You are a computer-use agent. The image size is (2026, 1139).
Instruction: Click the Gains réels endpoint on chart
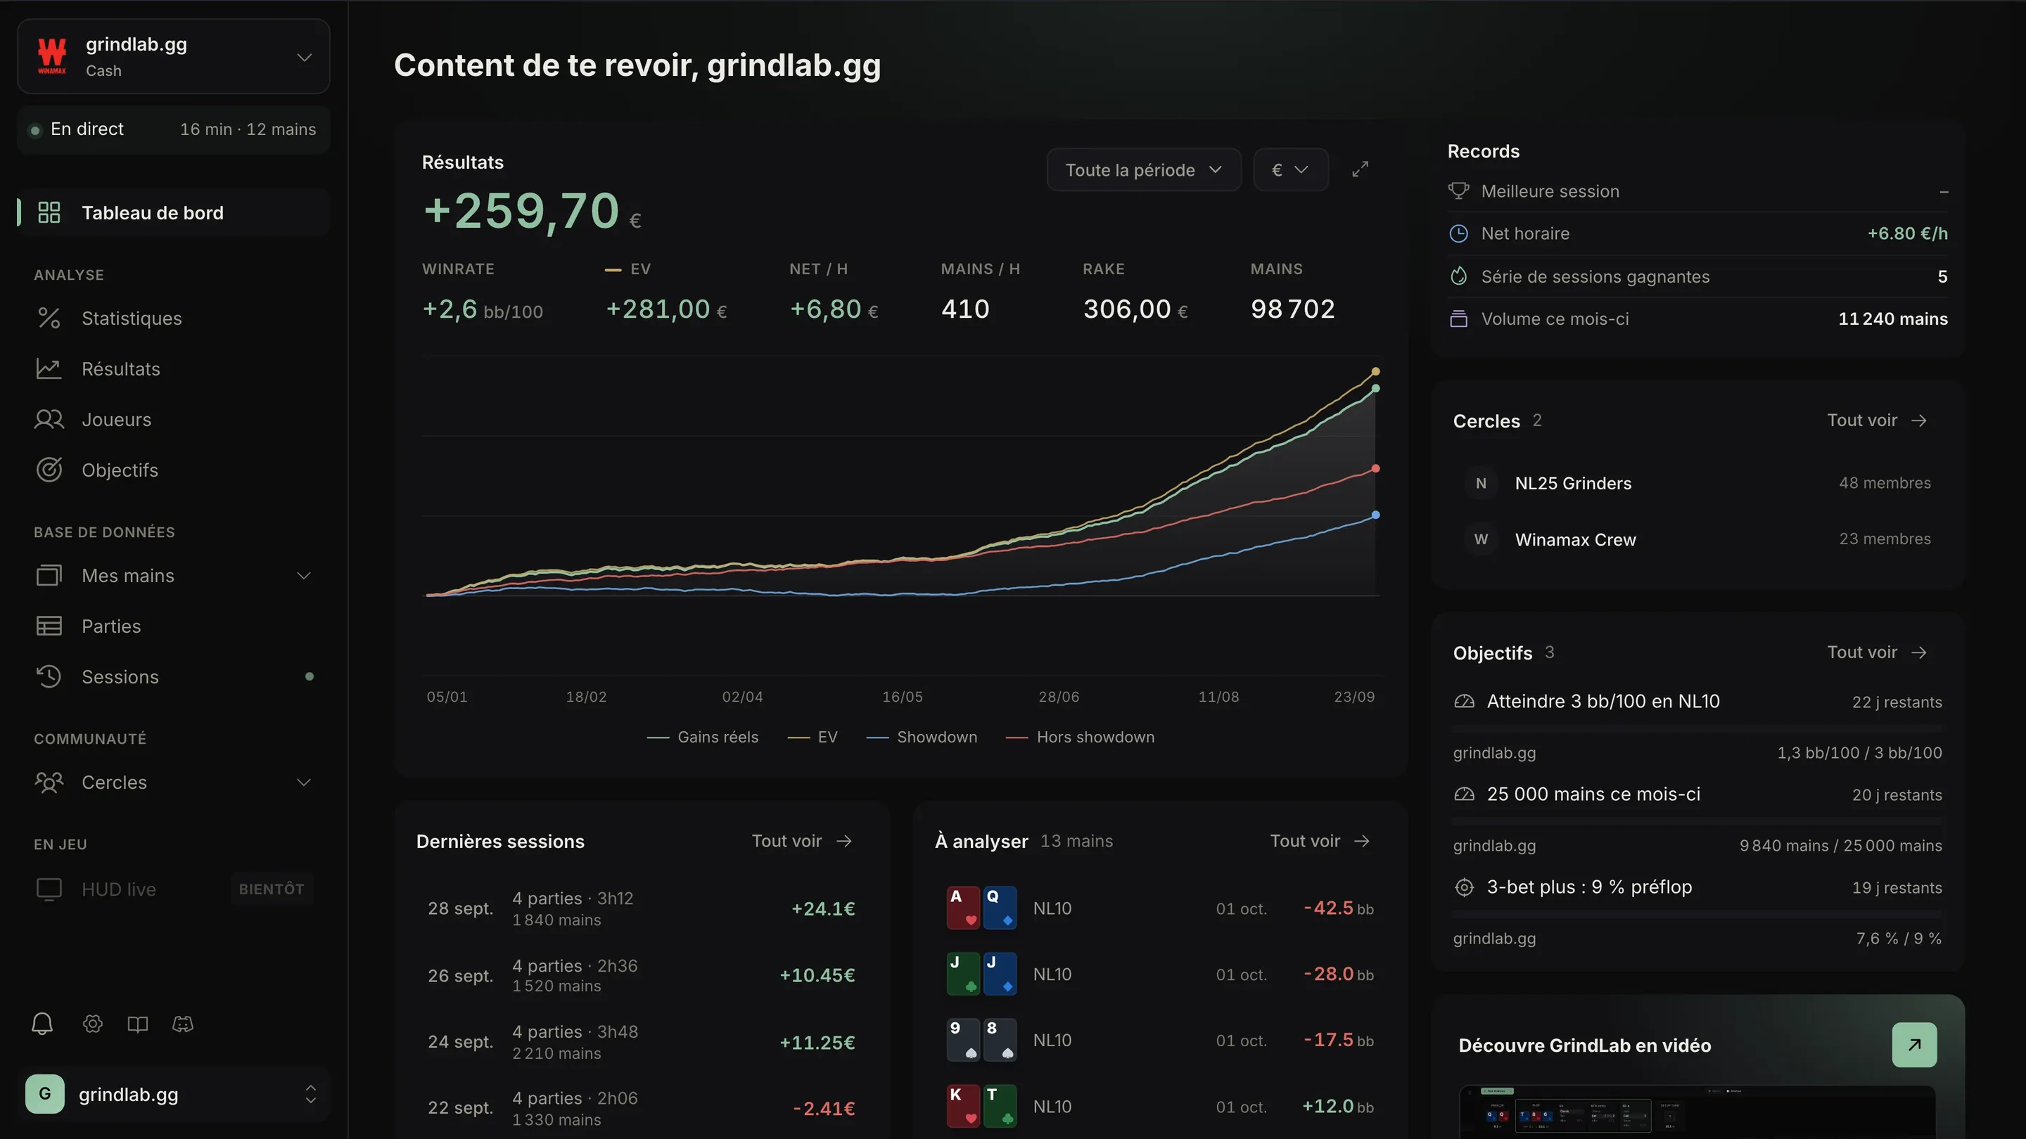1375,388
